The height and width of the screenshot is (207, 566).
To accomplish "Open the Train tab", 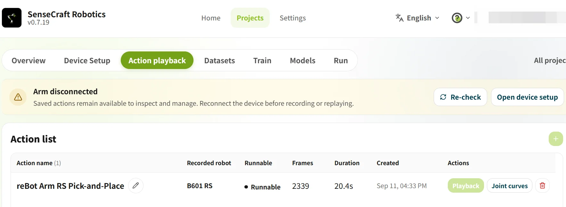I will pyautogui.click(x=262, y=60).
